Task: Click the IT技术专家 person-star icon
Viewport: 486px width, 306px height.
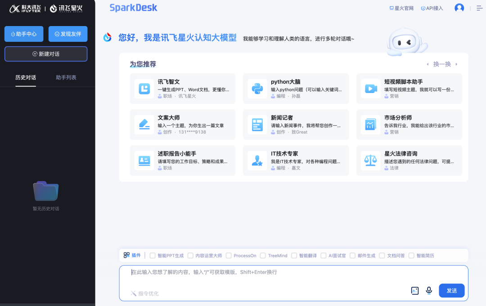Action: 257,160
